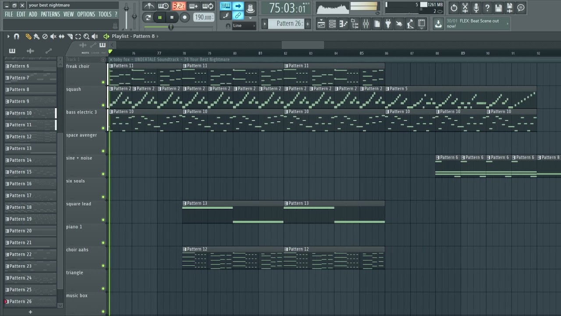This screenshot has height=316, width=561.
Task: Select the Slice tool in the Playlist toolbar
Action: point(70,36)
